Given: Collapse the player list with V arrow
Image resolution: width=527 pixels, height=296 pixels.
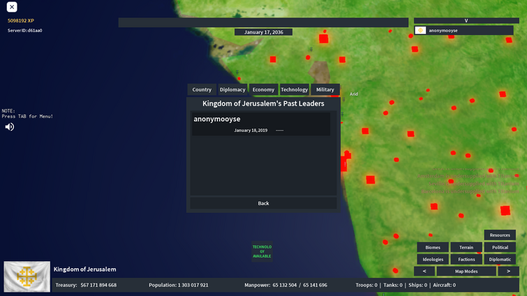Looking at the screenshot, I should point(466,20).
